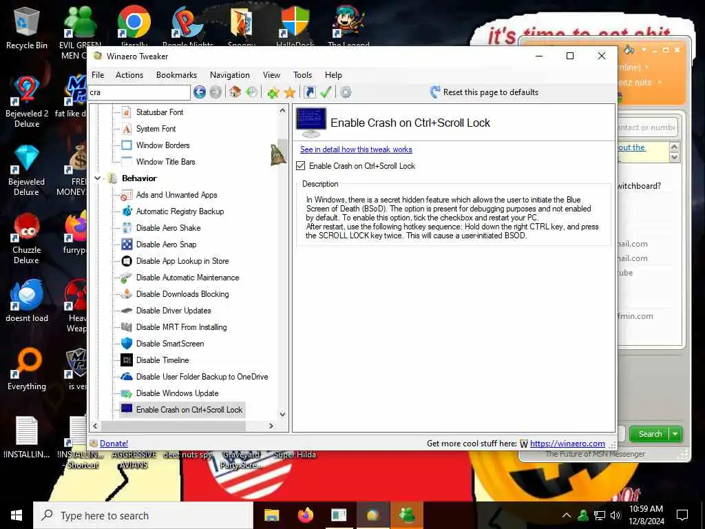The image size is (705, 529).
Task: Select Statusbar Font in the tree
Action: pos(160,112)
